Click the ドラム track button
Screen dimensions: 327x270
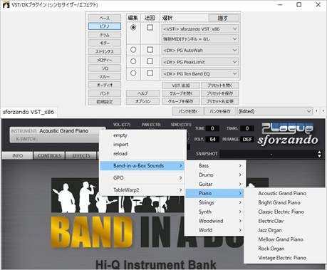pyautogui.click(x=105, y=35)
